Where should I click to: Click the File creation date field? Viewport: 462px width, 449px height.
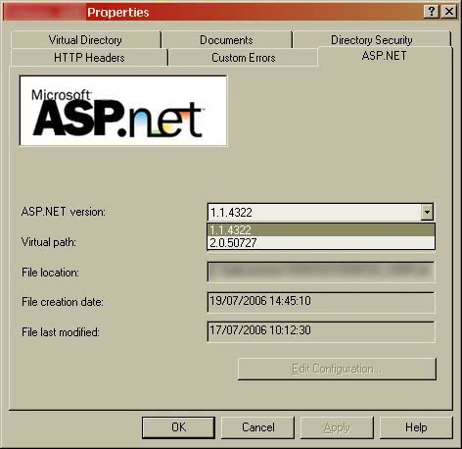point(321,302)
